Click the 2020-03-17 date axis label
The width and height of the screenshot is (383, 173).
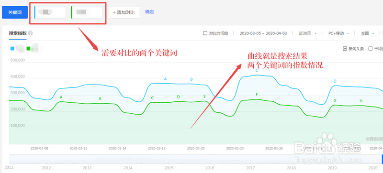pyautogui.click(x=157, y=148)
